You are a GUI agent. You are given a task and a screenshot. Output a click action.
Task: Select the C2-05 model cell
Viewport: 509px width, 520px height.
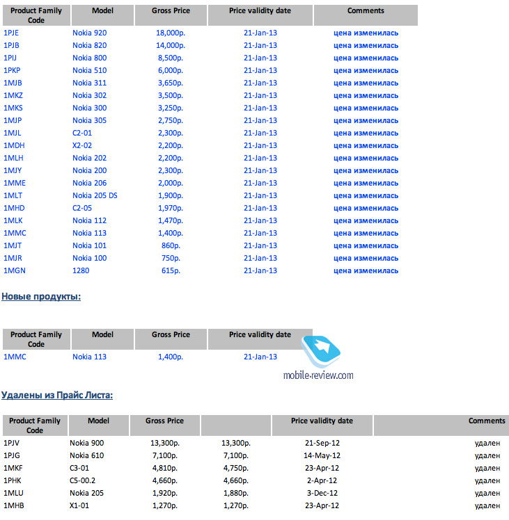82,209
